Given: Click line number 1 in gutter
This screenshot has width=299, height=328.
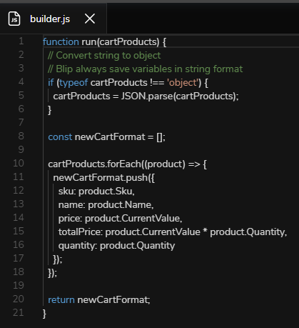Looking at the screenshot, I should pyautogui.click(x=21, y=41).
